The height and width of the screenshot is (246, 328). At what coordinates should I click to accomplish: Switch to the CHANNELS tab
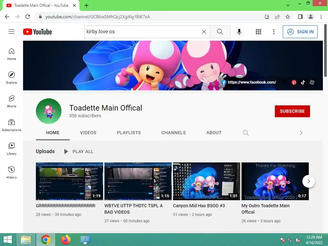point(173,133)
